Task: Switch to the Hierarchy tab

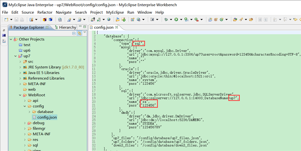Action: pyautogui.click(x=65, y=27)
